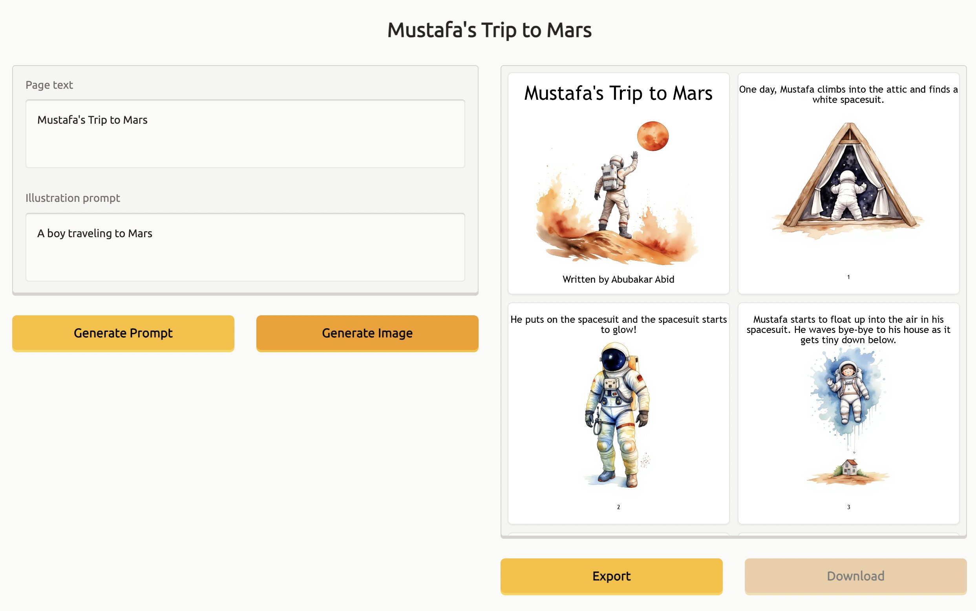Click the page 2 caption about glowing spacesuit
Image resolution: width=976 pixels, height=611 pixels.
[x=618, y=324]
